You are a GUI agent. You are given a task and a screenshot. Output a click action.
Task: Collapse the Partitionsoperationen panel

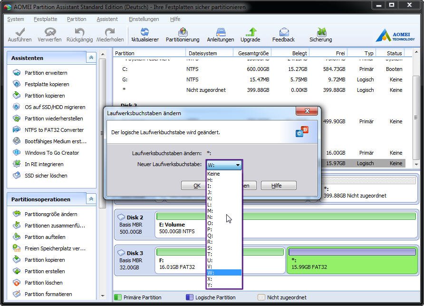tap(91, 199)
